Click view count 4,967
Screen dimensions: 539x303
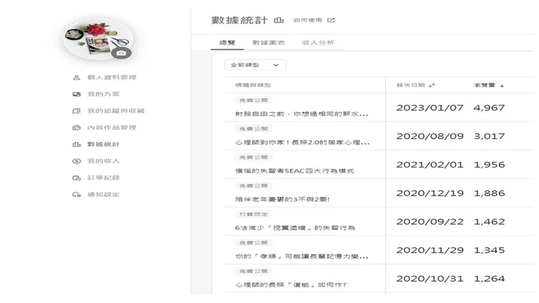tap(489, 108)
